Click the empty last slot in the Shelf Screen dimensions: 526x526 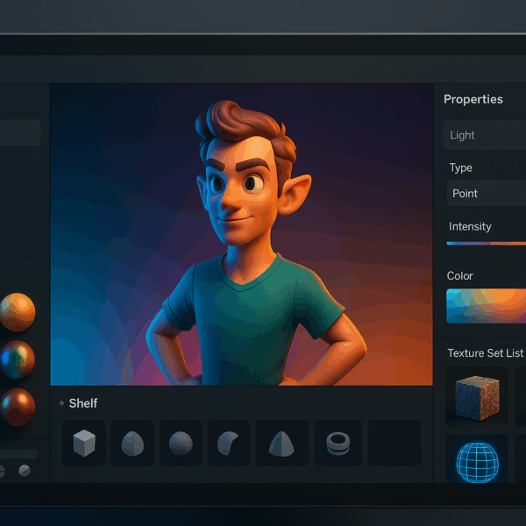394,443
